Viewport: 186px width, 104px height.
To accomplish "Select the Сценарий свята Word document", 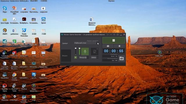I will click(5, 66).
